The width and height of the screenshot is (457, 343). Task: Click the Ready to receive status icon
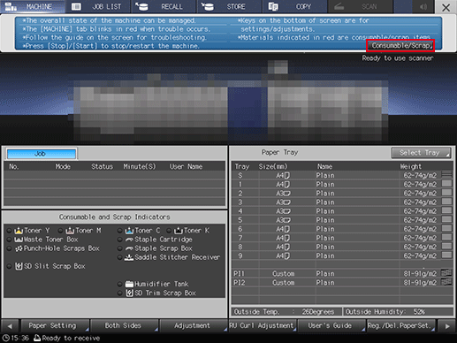[x=37, y=338]
